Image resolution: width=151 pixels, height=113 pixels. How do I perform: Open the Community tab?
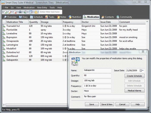[124, 17]
